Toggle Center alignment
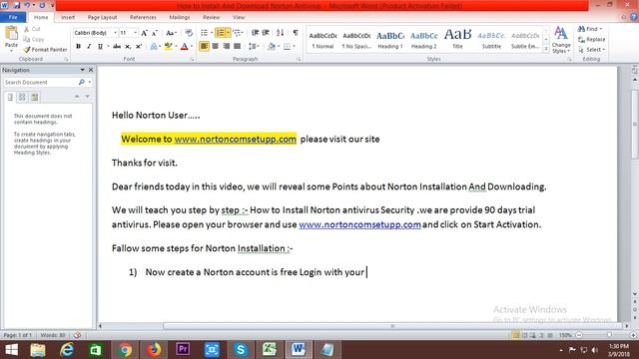This screenshot has width=639, height=359. [216, 47]
